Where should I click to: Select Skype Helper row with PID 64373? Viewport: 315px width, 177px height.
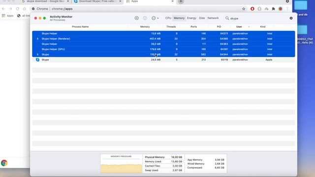(x=163, y=33)
